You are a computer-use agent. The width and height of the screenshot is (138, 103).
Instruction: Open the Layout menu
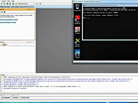point(4,1)
